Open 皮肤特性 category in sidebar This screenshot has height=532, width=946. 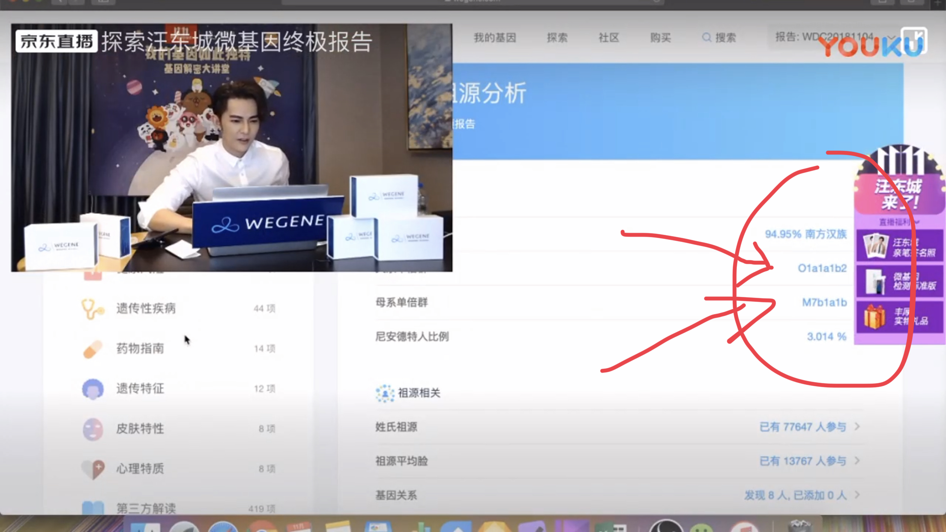click(x=178, y=428)
